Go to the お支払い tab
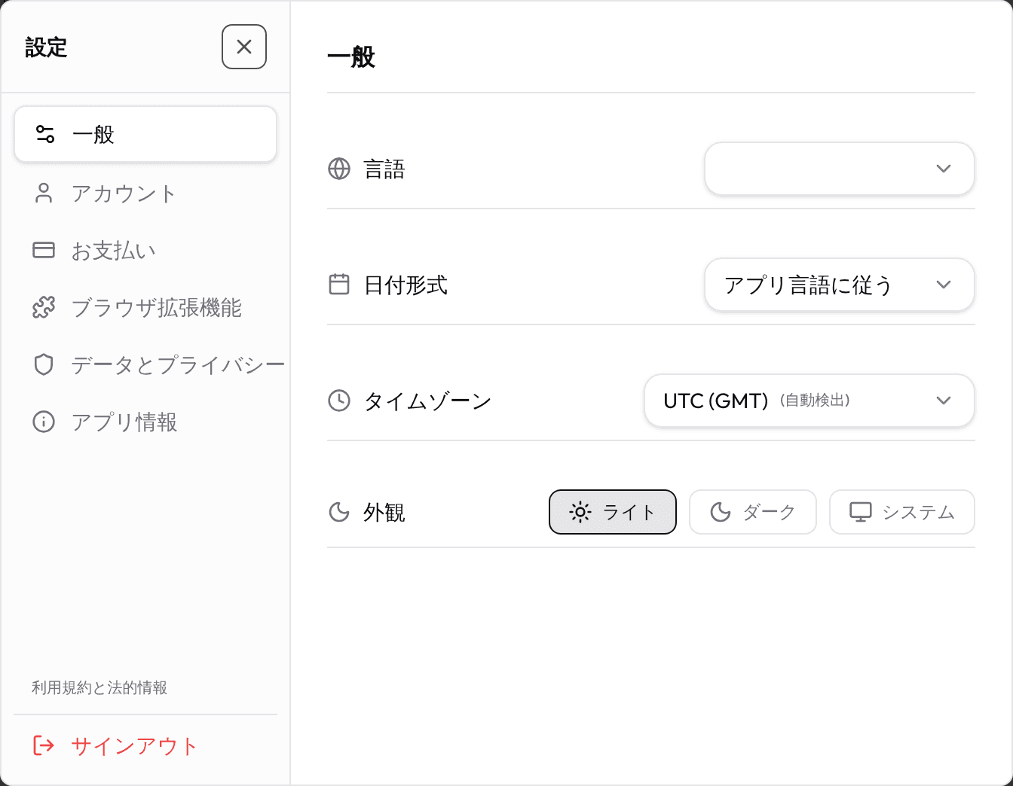Viewport: 1013px width, 786px height. click(x=145, y=250)
